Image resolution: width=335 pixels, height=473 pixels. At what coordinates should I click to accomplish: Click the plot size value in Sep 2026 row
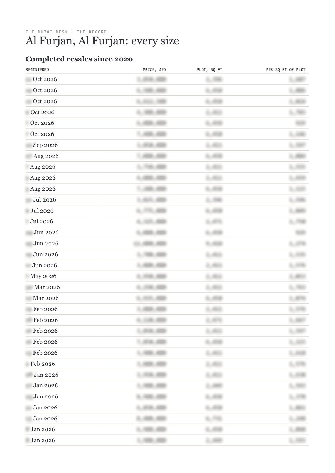214,145
